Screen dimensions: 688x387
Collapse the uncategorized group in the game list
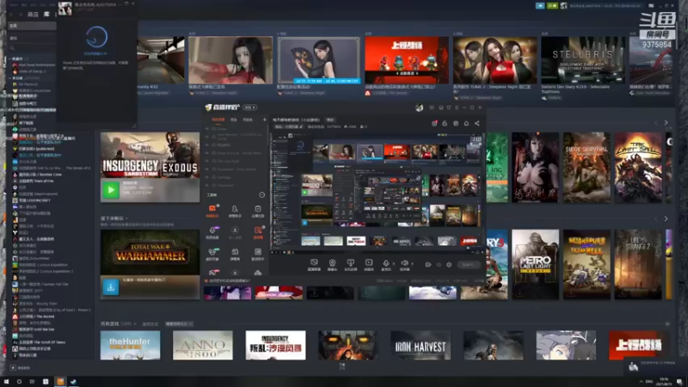pos(10,77)
